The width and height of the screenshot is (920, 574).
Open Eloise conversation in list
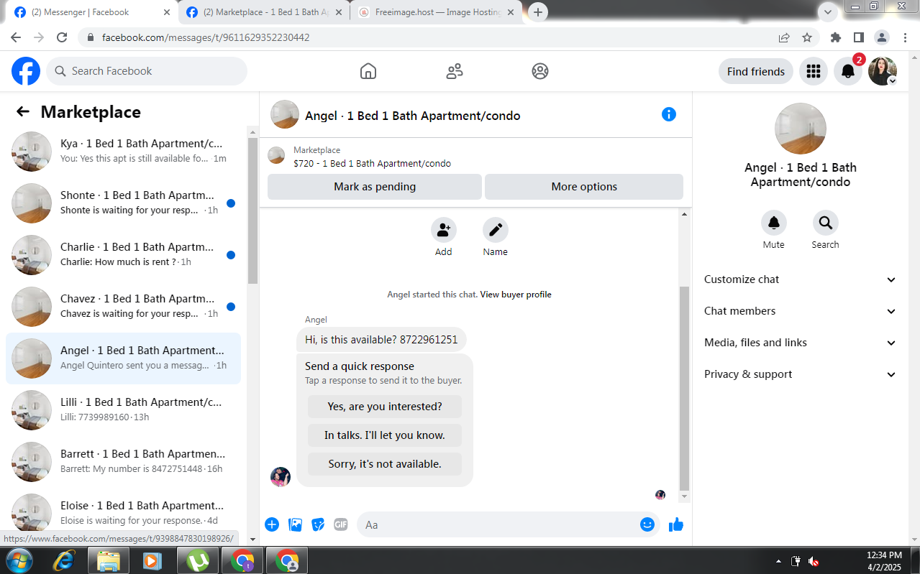(x=123, y=513)
